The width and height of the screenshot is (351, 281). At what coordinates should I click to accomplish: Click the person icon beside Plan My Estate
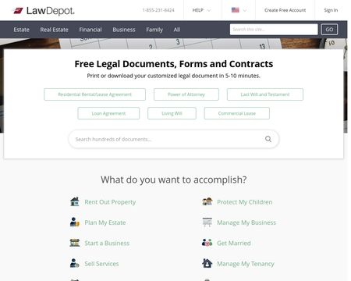[x=75, y=222]
